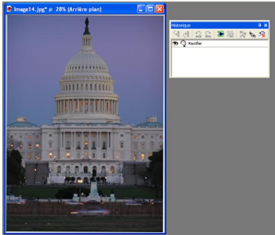Click the greyed script icon right of green play
Image resolution: width=275 pixels, height=235 pixels.
(230, 34)
